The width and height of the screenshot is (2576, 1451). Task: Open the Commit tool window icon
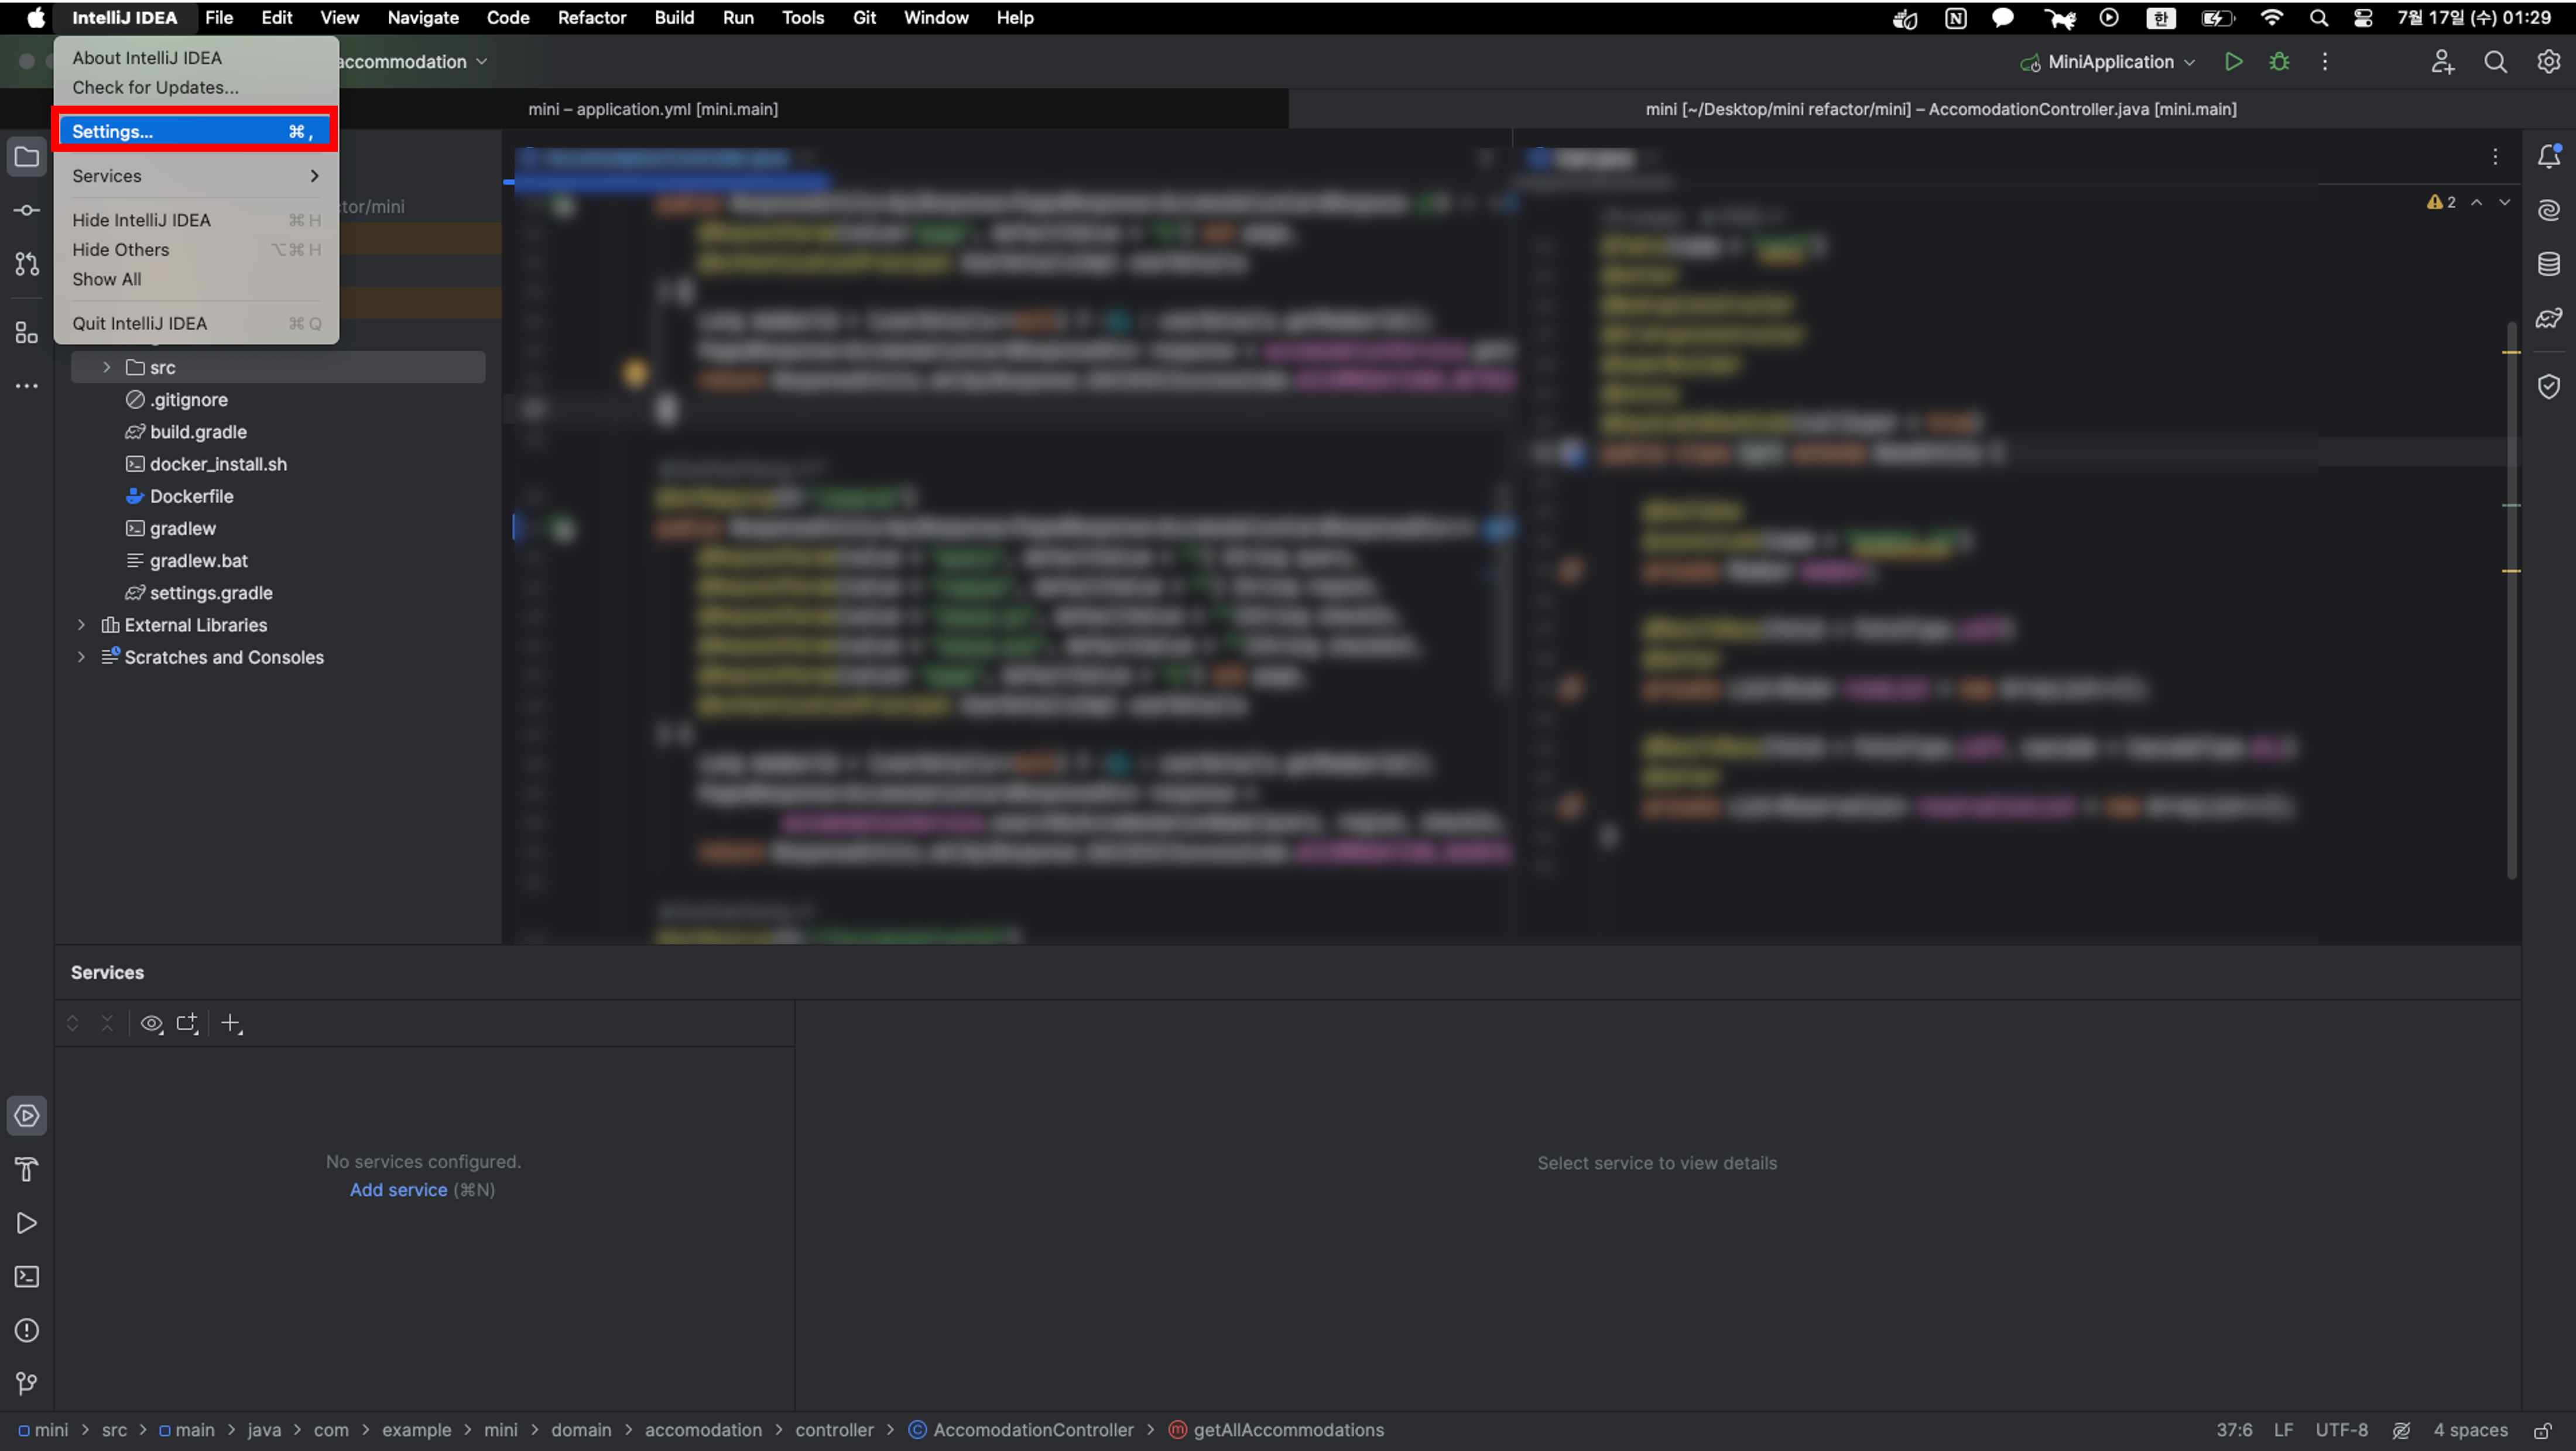[27, 210]
